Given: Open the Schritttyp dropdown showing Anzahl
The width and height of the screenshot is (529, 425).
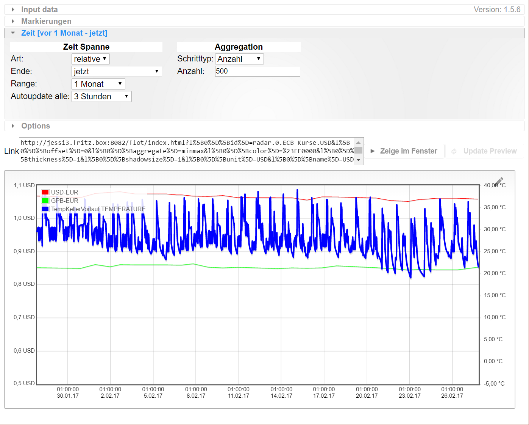Looking at the screenshot, I should tap(239, 59).
